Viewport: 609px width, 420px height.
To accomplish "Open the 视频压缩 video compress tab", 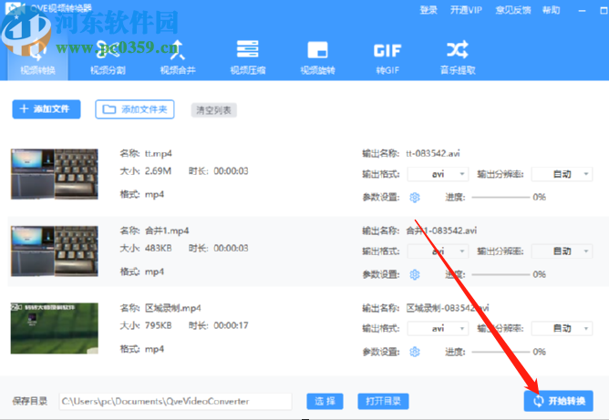I will pos(248,57).
